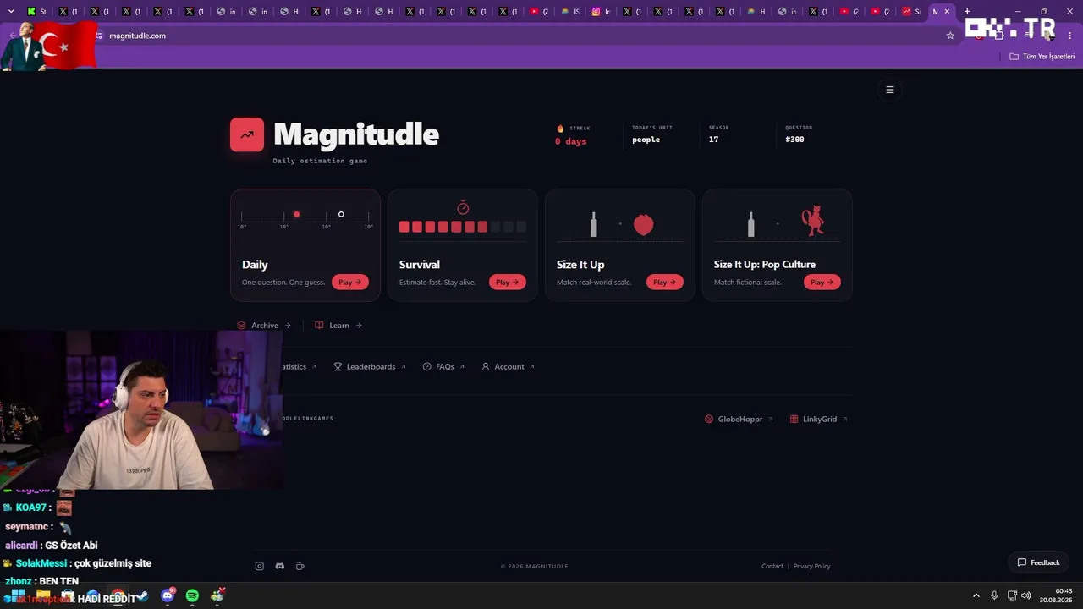Switch to the Instagram tab

[602, 12]
